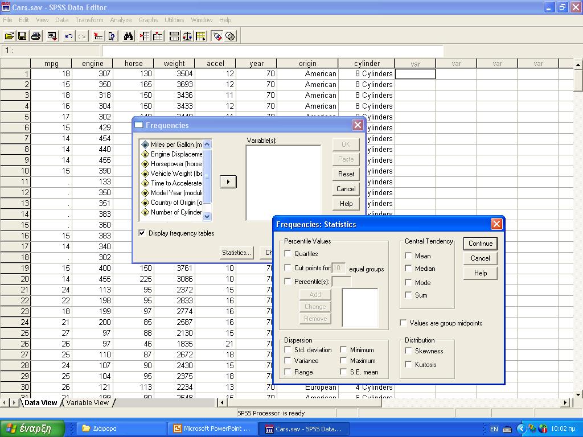Select Number of Cylinders variable
This screenshot has height=437, width=583.
tap(172, 212)
